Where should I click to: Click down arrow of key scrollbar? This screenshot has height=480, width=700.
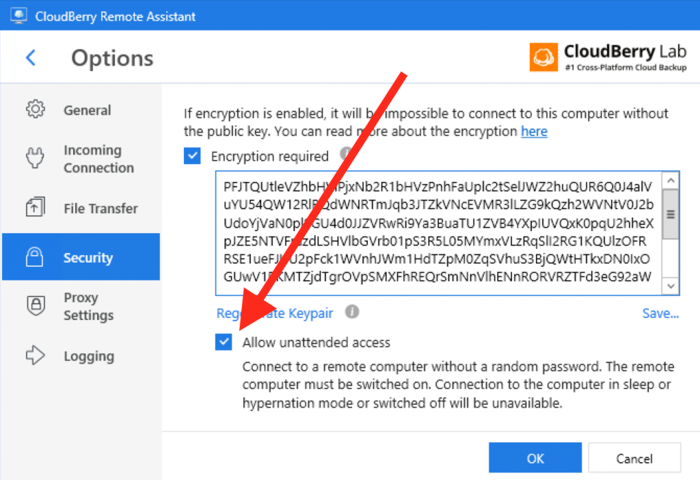(671, 286)
